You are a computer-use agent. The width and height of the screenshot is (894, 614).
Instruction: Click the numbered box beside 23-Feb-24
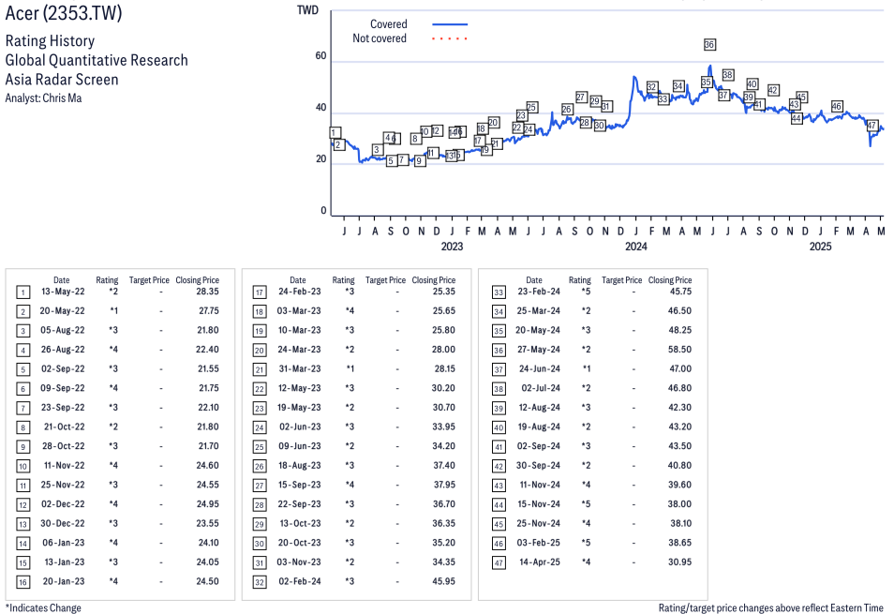[x=499, y=292]
